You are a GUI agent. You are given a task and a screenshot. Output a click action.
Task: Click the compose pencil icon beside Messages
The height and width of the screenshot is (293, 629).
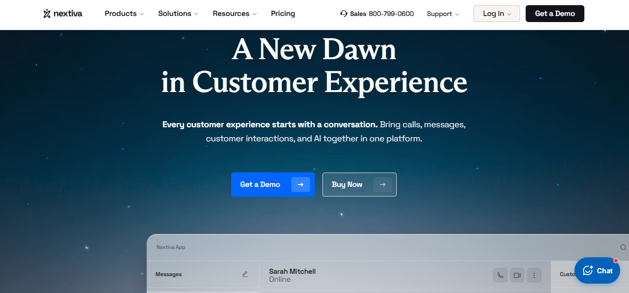[x=245, y=274]
